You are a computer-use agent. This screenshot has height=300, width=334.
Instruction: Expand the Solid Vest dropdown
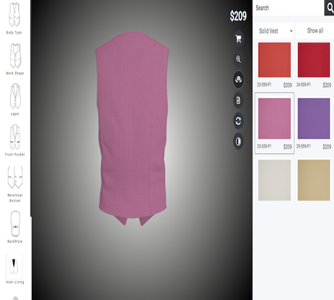coord(274,31)
